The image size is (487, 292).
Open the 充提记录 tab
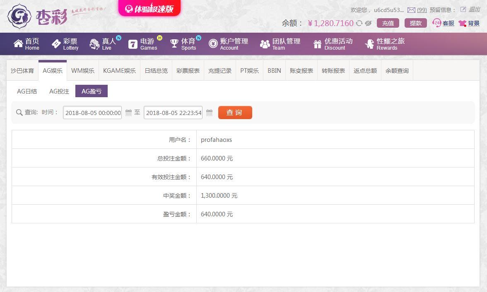click(x=220, y=70)
